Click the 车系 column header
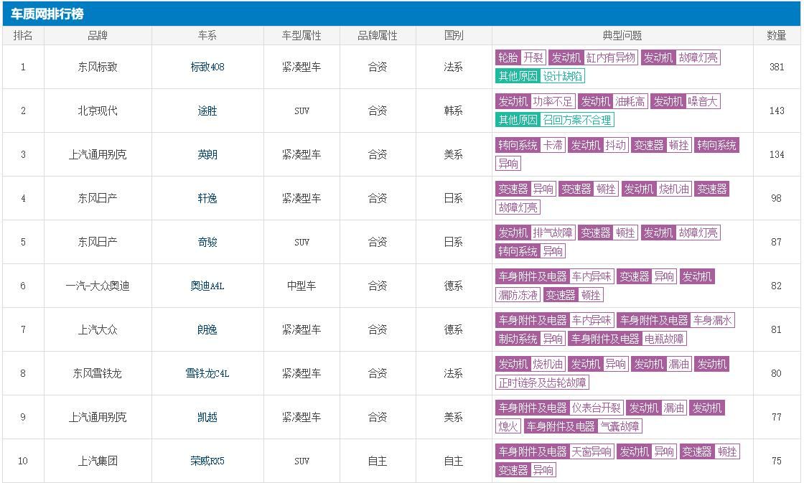 pos(207,35)
